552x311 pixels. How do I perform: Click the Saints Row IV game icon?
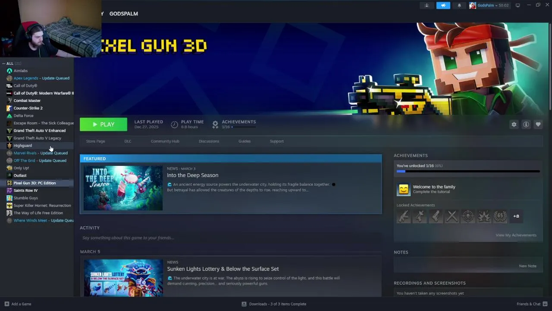pyautogui.click(x=9, y=190)
